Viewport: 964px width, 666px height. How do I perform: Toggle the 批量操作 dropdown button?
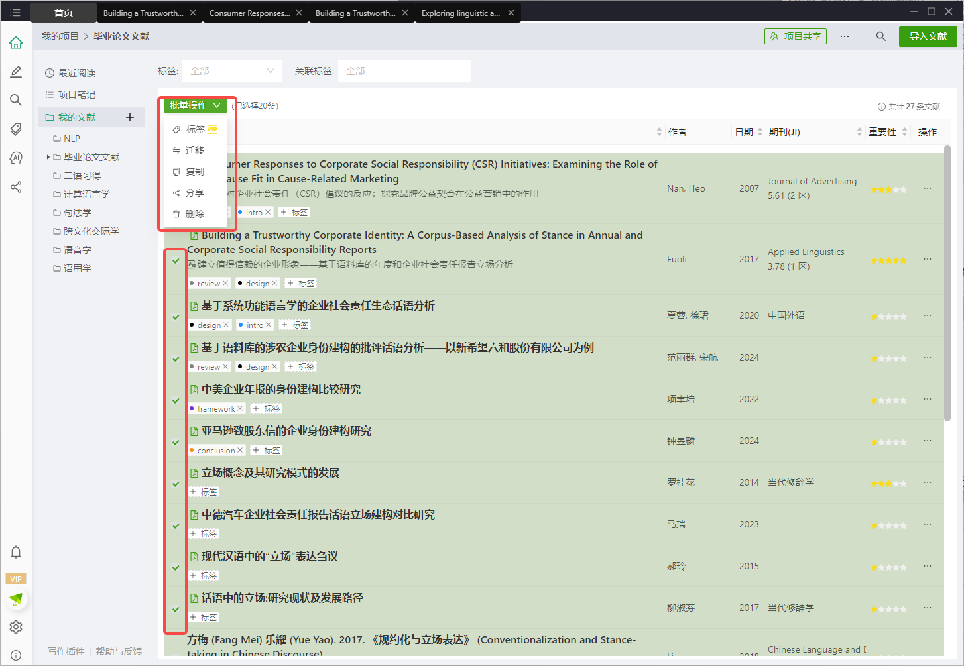(x=196, y=105)
